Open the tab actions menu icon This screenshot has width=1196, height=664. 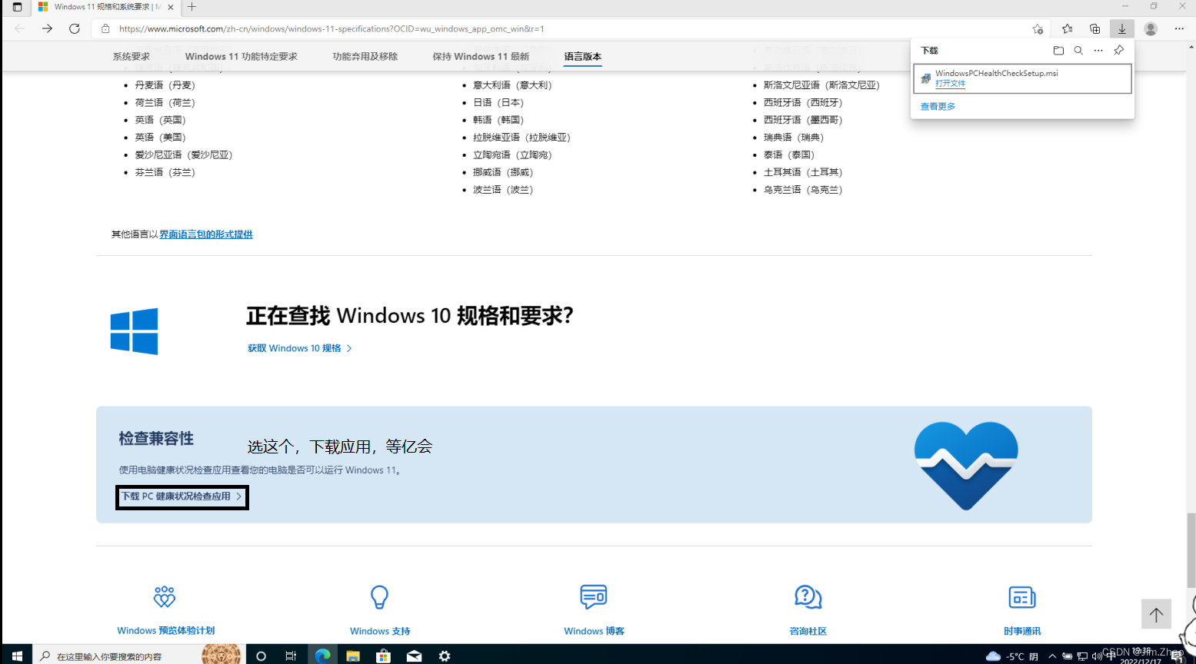[17, 7]
